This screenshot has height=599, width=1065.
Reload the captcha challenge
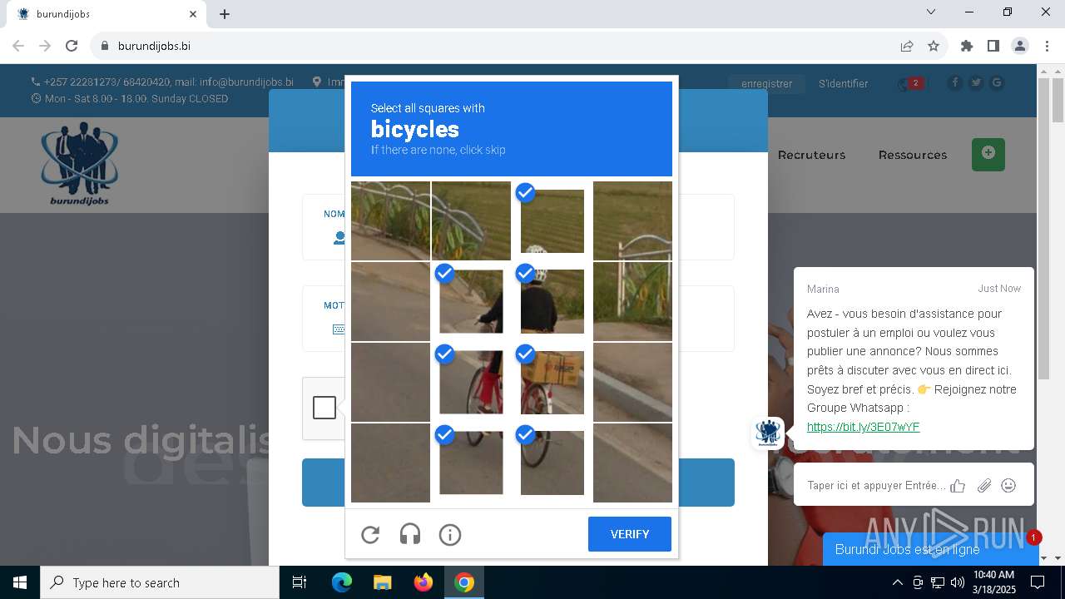click(x=370, y=535)
